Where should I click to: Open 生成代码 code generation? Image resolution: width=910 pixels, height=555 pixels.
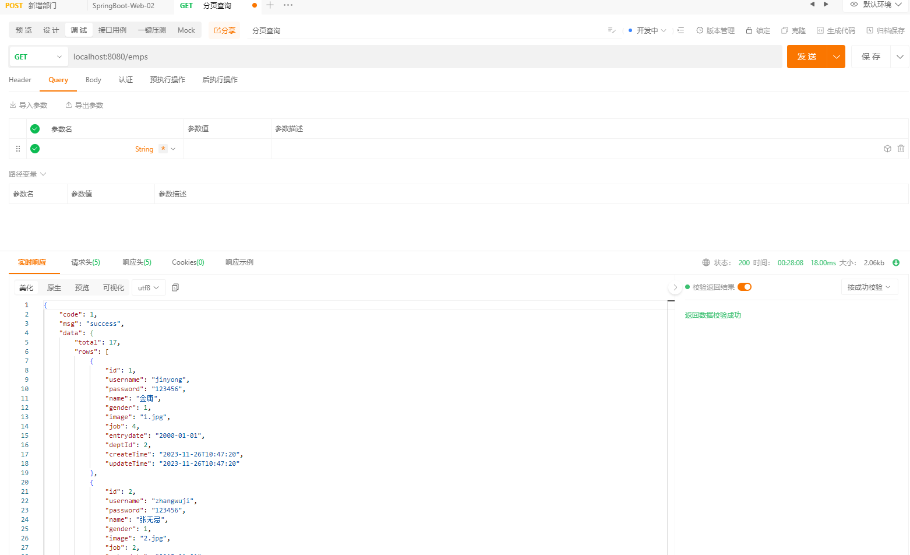pyautogui.click(x=835, y=30)
